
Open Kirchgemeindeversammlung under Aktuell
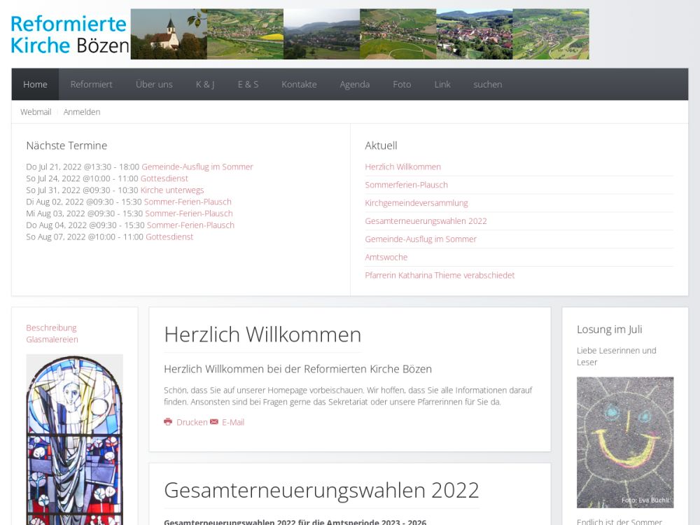(x=416, y=203)
